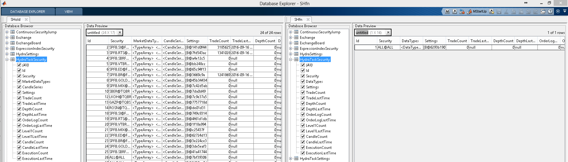
Task: Click the Redo arrow icon
Action: click(x=536, y=11)
